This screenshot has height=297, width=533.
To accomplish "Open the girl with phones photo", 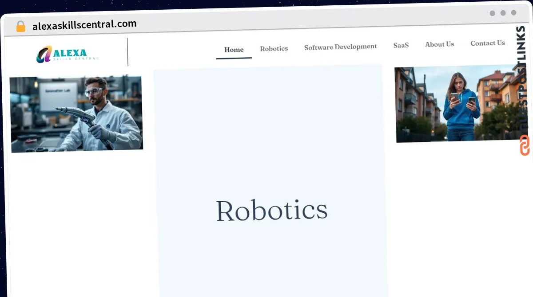I will [457, 105].
